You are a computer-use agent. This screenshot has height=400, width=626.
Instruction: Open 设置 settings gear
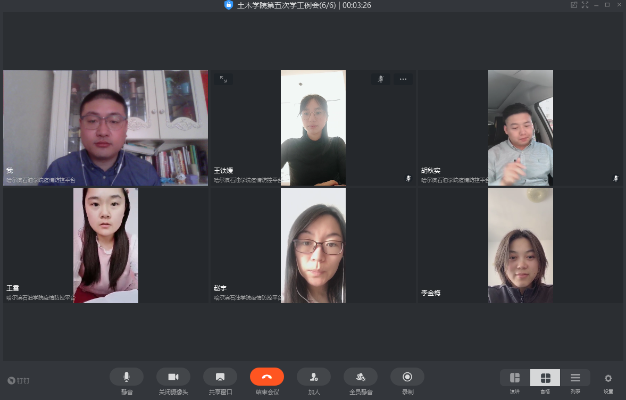click(608, 378)
